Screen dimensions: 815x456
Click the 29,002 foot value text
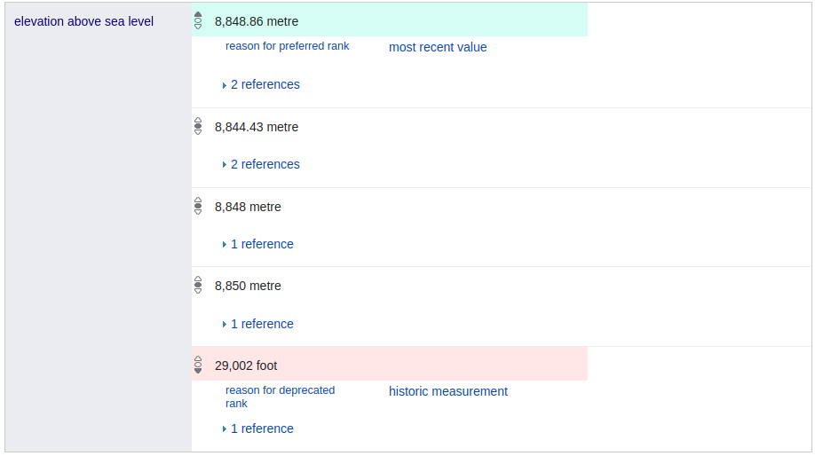246,366
